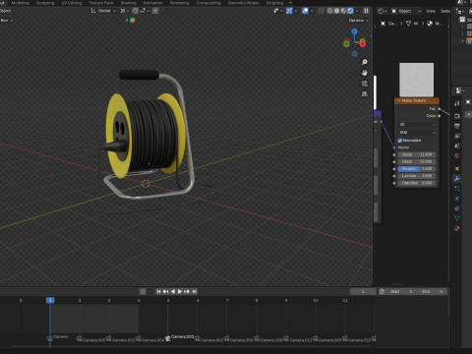Click the zoom view magnifier icon

click(365, 62)
